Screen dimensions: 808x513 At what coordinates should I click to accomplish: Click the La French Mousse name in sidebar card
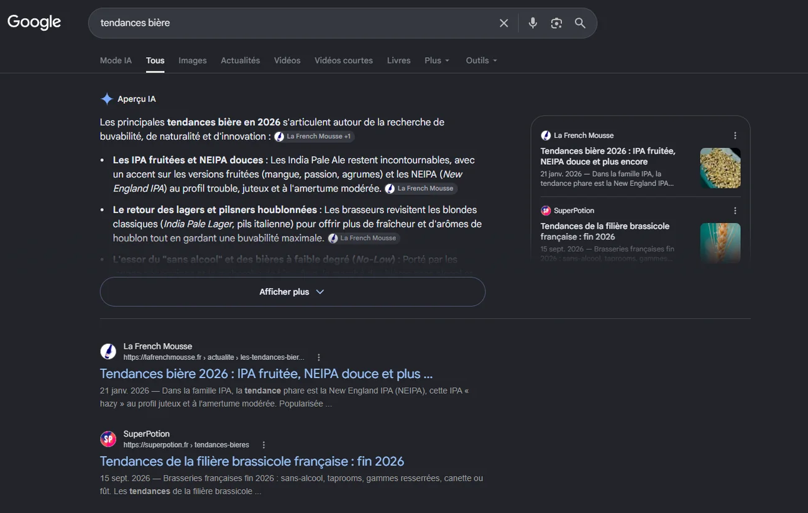(584, 136)
